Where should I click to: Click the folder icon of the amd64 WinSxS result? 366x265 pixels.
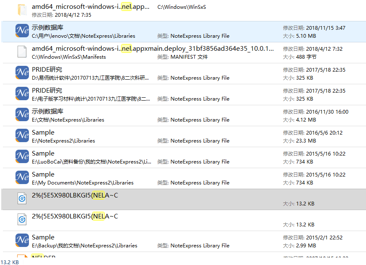22,10
